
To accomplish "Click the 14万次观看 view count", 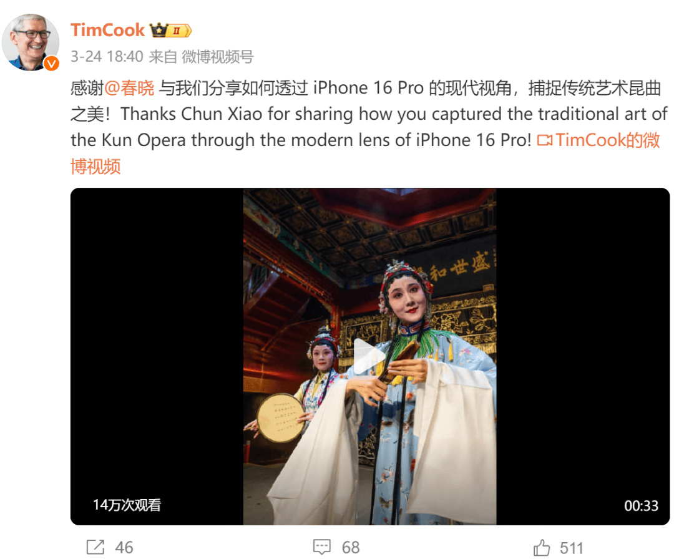I will [x=127, y=505].
